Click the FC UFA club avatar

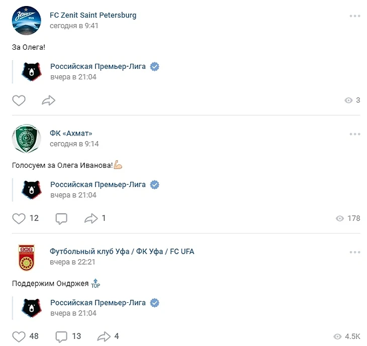27,257
